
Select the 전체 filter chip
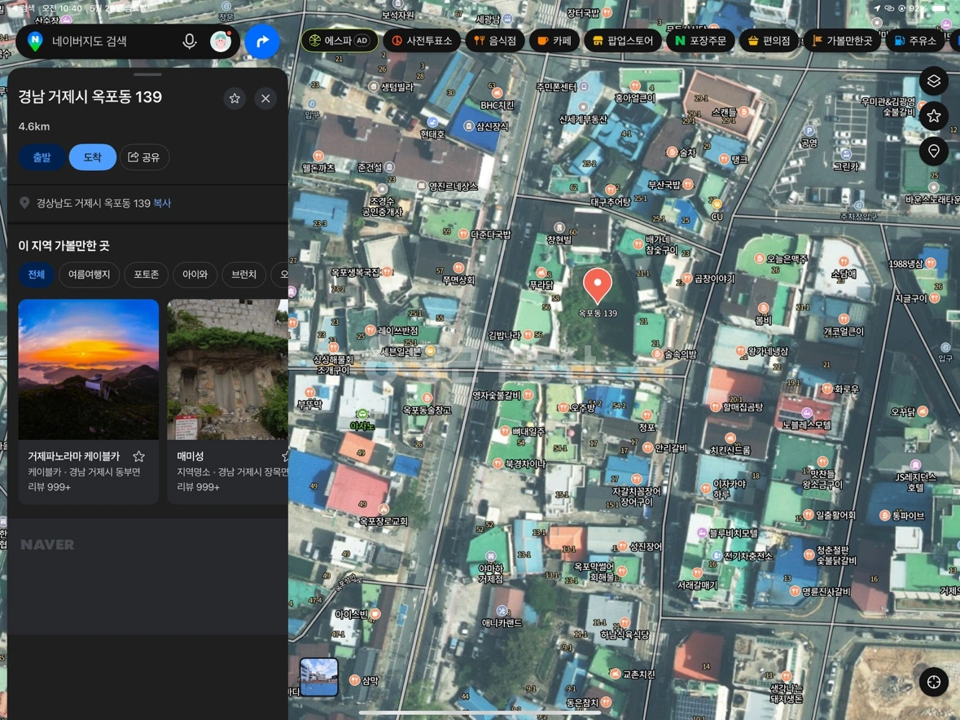[36, 274]
